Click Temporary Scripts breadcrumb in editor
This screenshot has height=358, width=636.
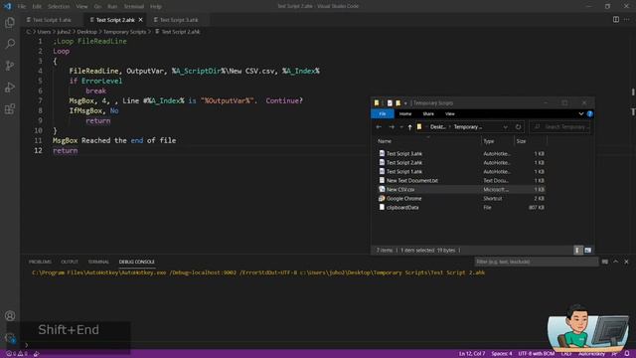click(124, 32)
